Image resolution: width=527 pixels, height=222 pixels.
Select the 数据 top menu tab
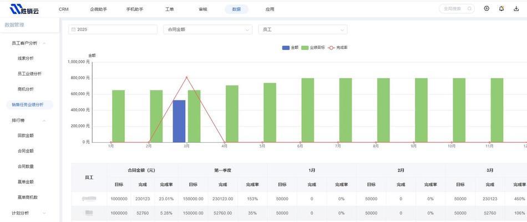pos(236,9)
